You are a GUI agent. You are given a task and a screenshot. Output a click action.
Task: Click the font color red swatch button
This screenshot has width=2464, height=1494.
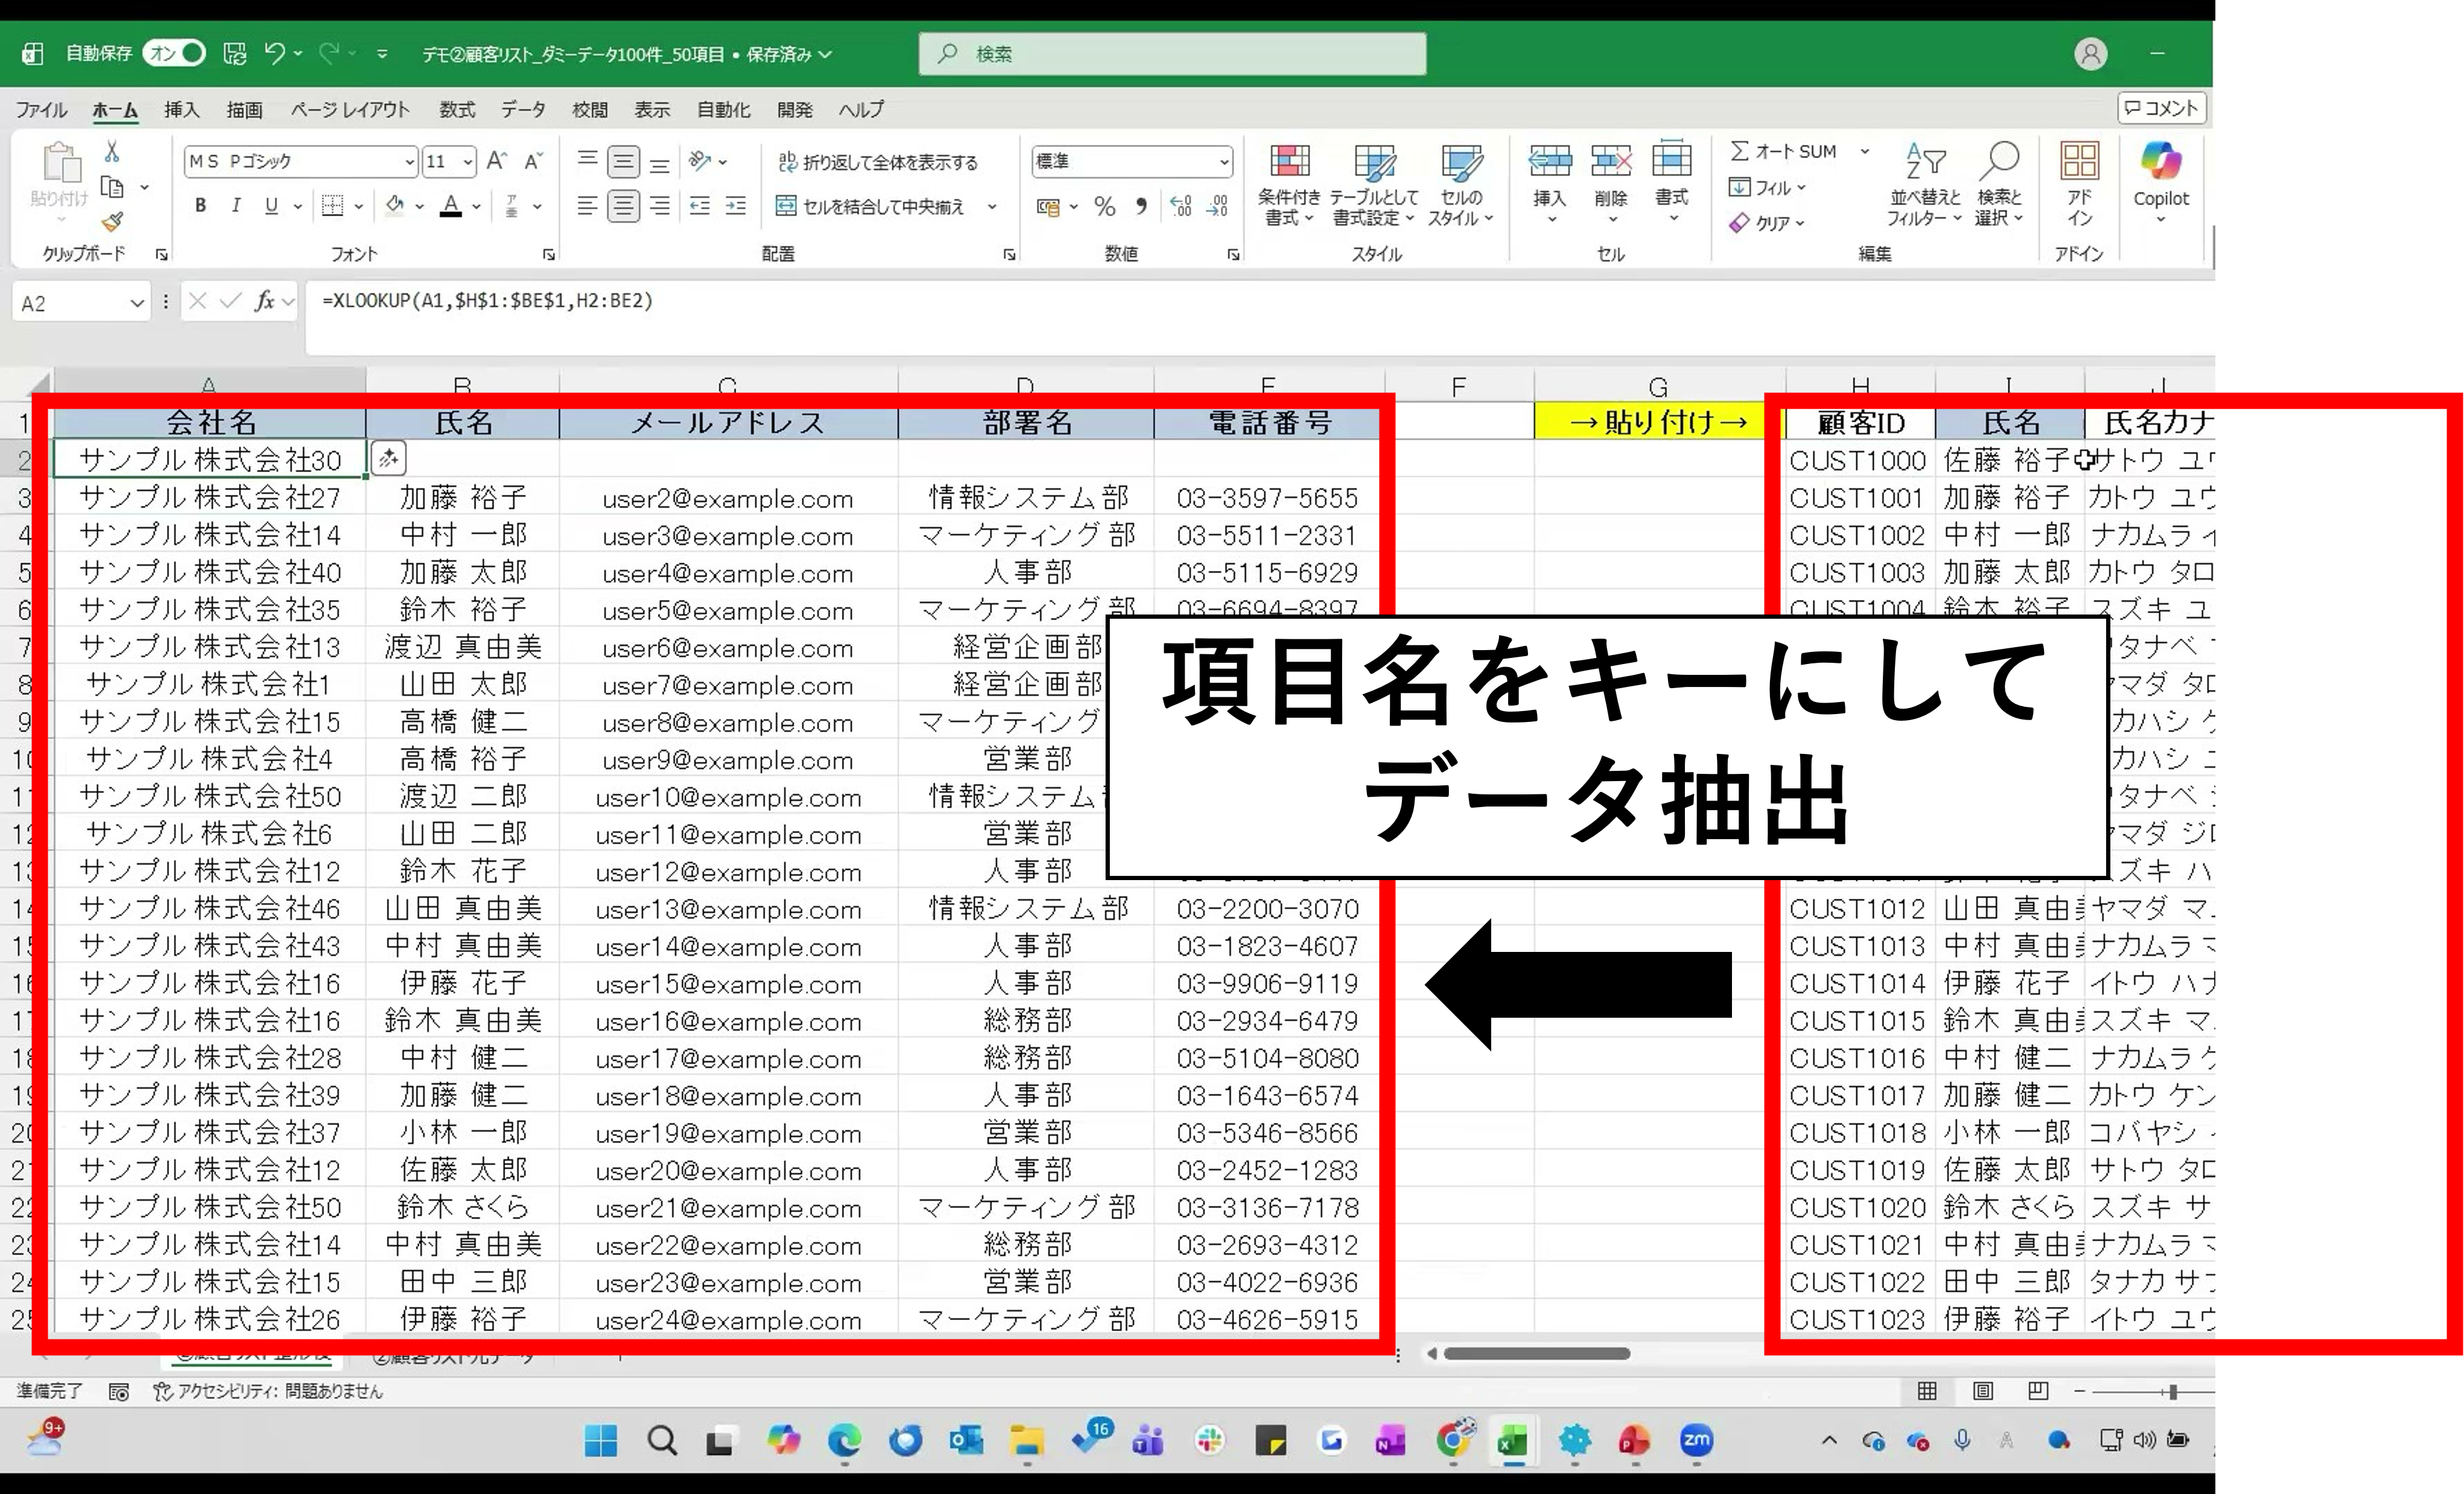pyautogui.click(x=451, y=207)
